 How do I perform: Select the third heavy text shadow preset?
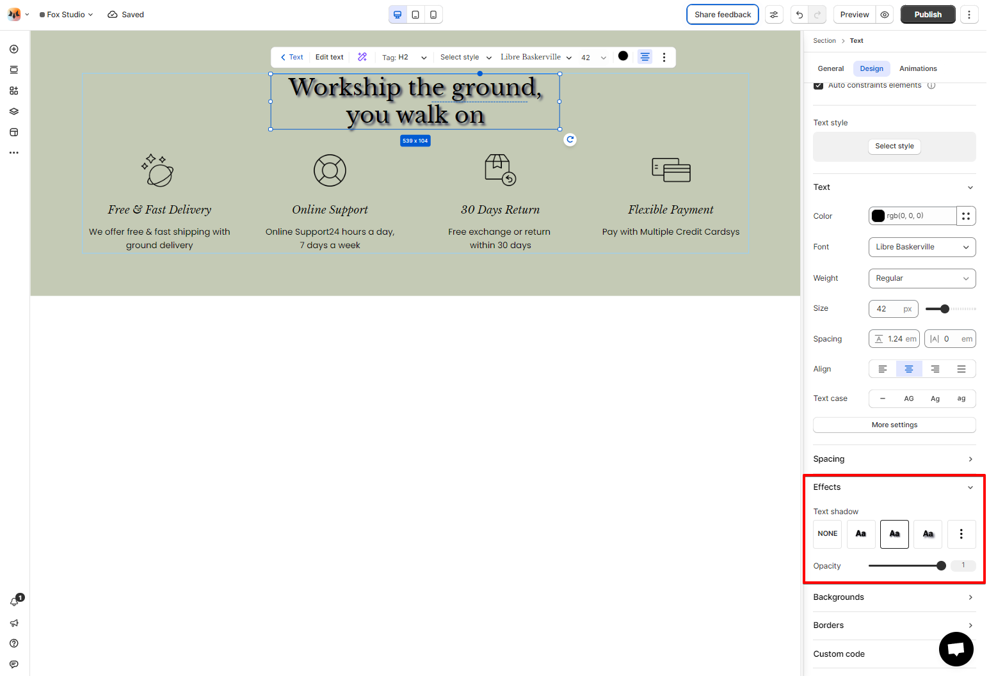[x=928, y=534]
